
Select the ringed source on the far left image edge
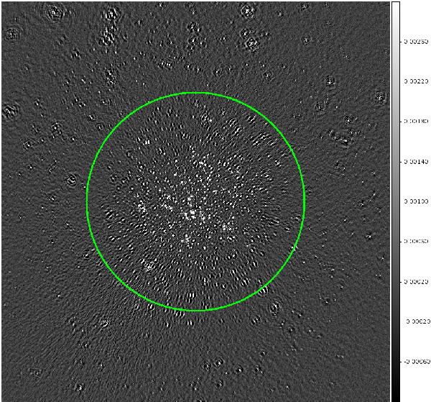9,111
